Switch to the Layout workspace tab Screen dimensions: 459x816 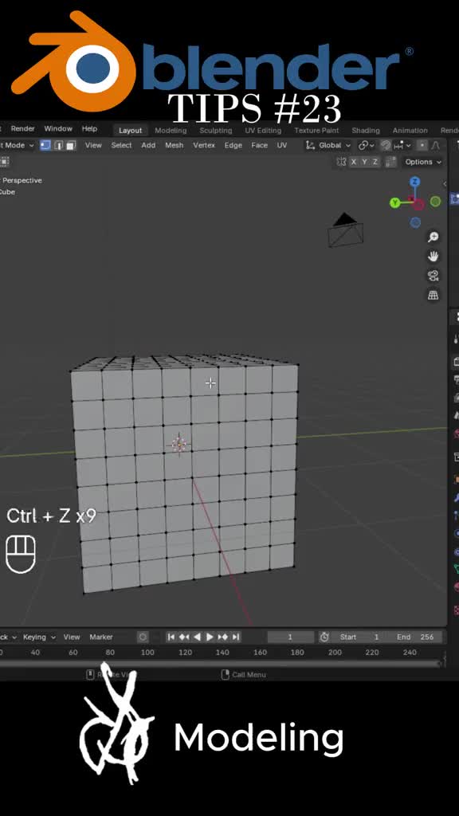(x=130, y=131)
